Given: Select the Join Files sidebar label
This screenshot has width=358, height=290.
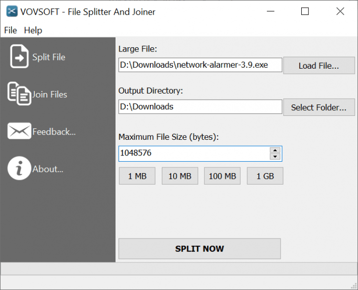Looking at the screenshot, I should coord(50,94).
